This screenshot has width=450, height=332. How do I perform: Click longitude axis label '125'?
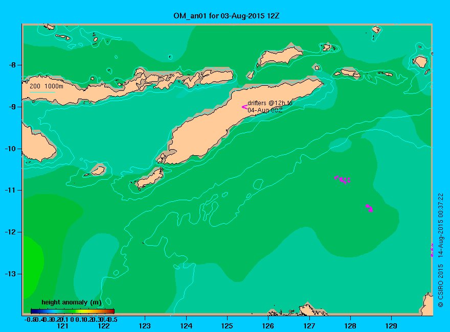(227, 326)
